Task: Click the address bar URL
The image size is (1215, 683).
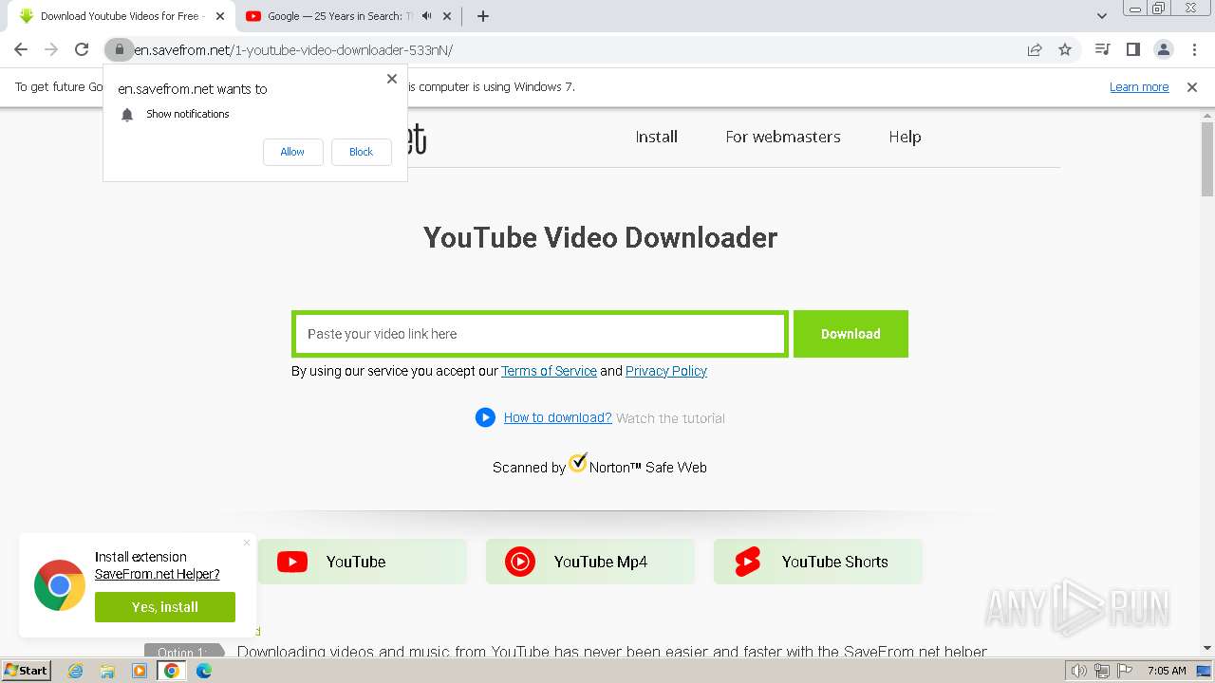Action: (293, 50)
